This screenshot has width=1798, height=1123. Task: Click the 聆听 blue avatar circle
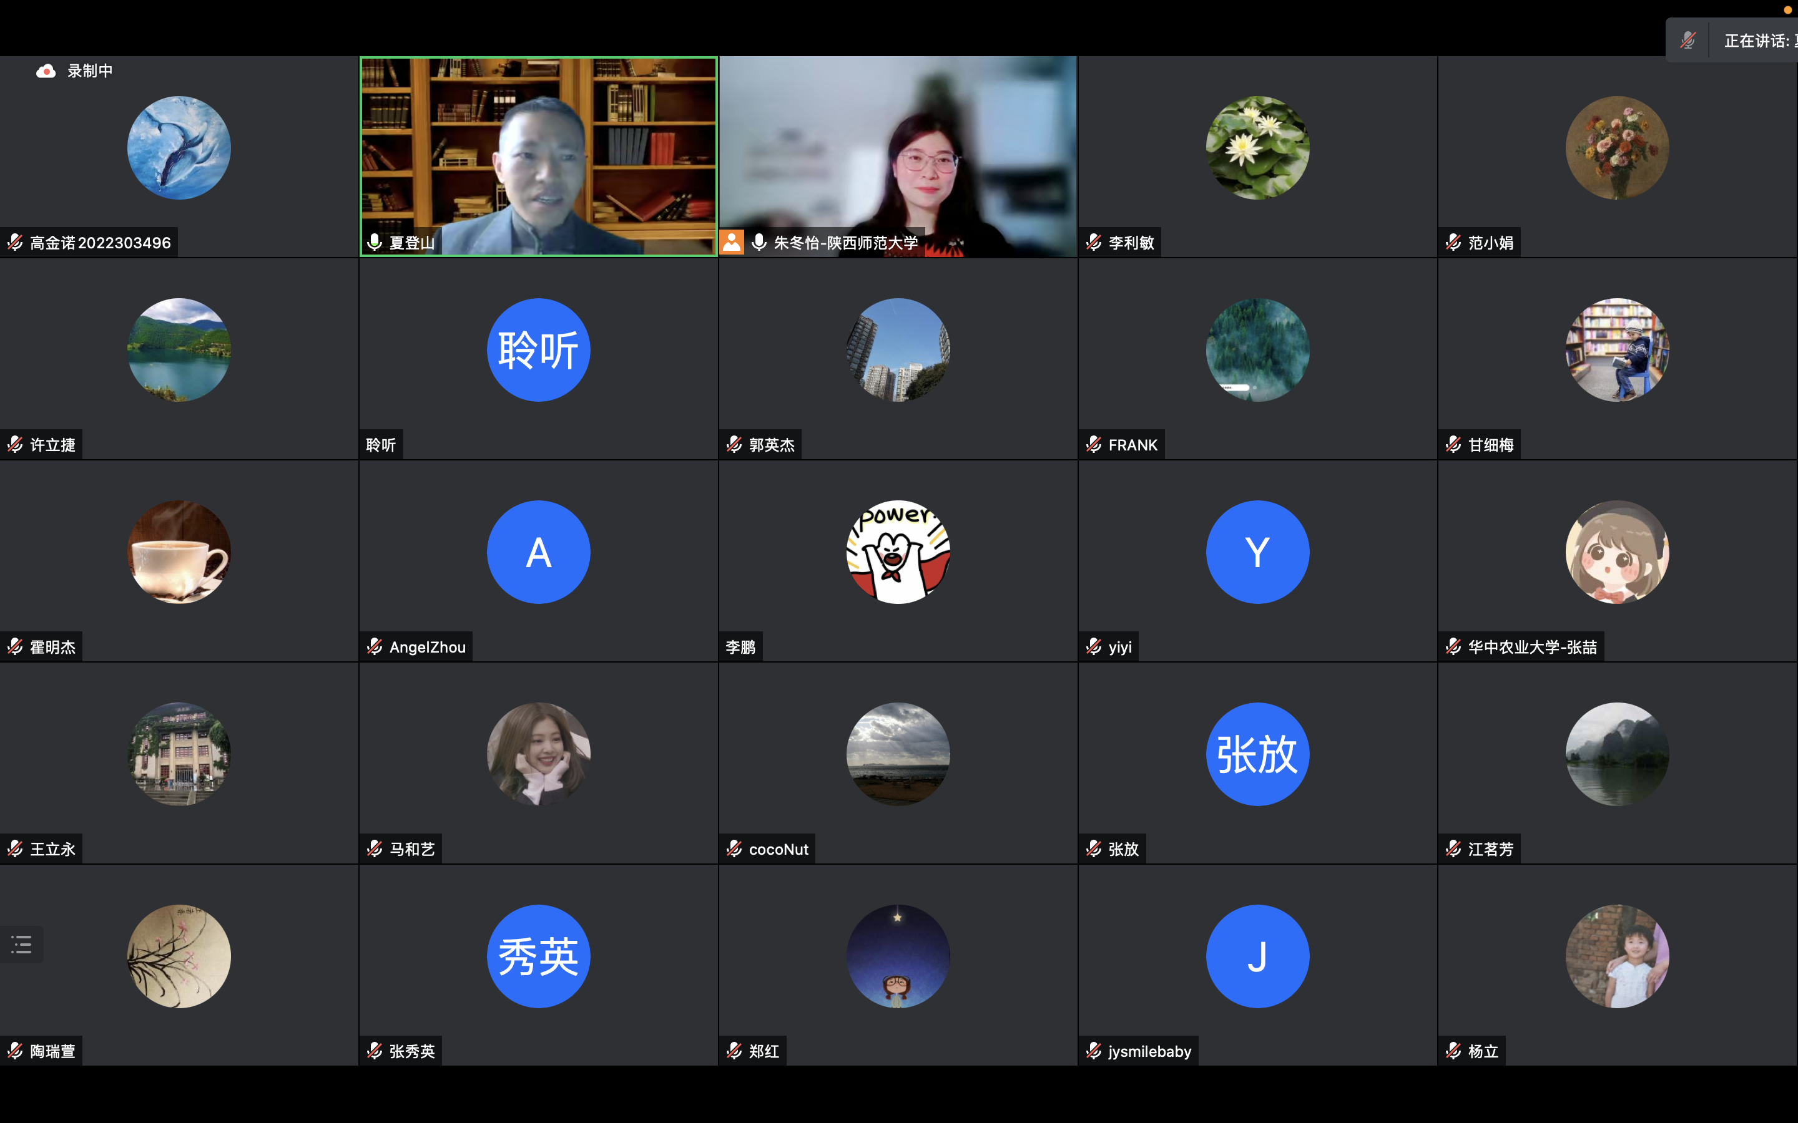[x=539, y=350]
